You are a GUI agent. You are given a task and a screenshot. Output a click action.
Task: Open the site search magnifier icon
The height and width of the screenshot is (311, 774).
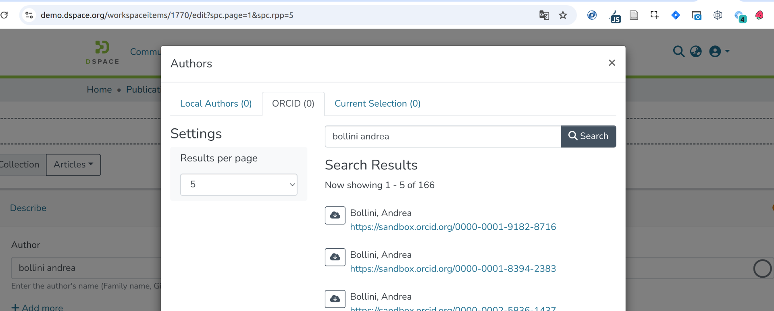coord(678,51)
